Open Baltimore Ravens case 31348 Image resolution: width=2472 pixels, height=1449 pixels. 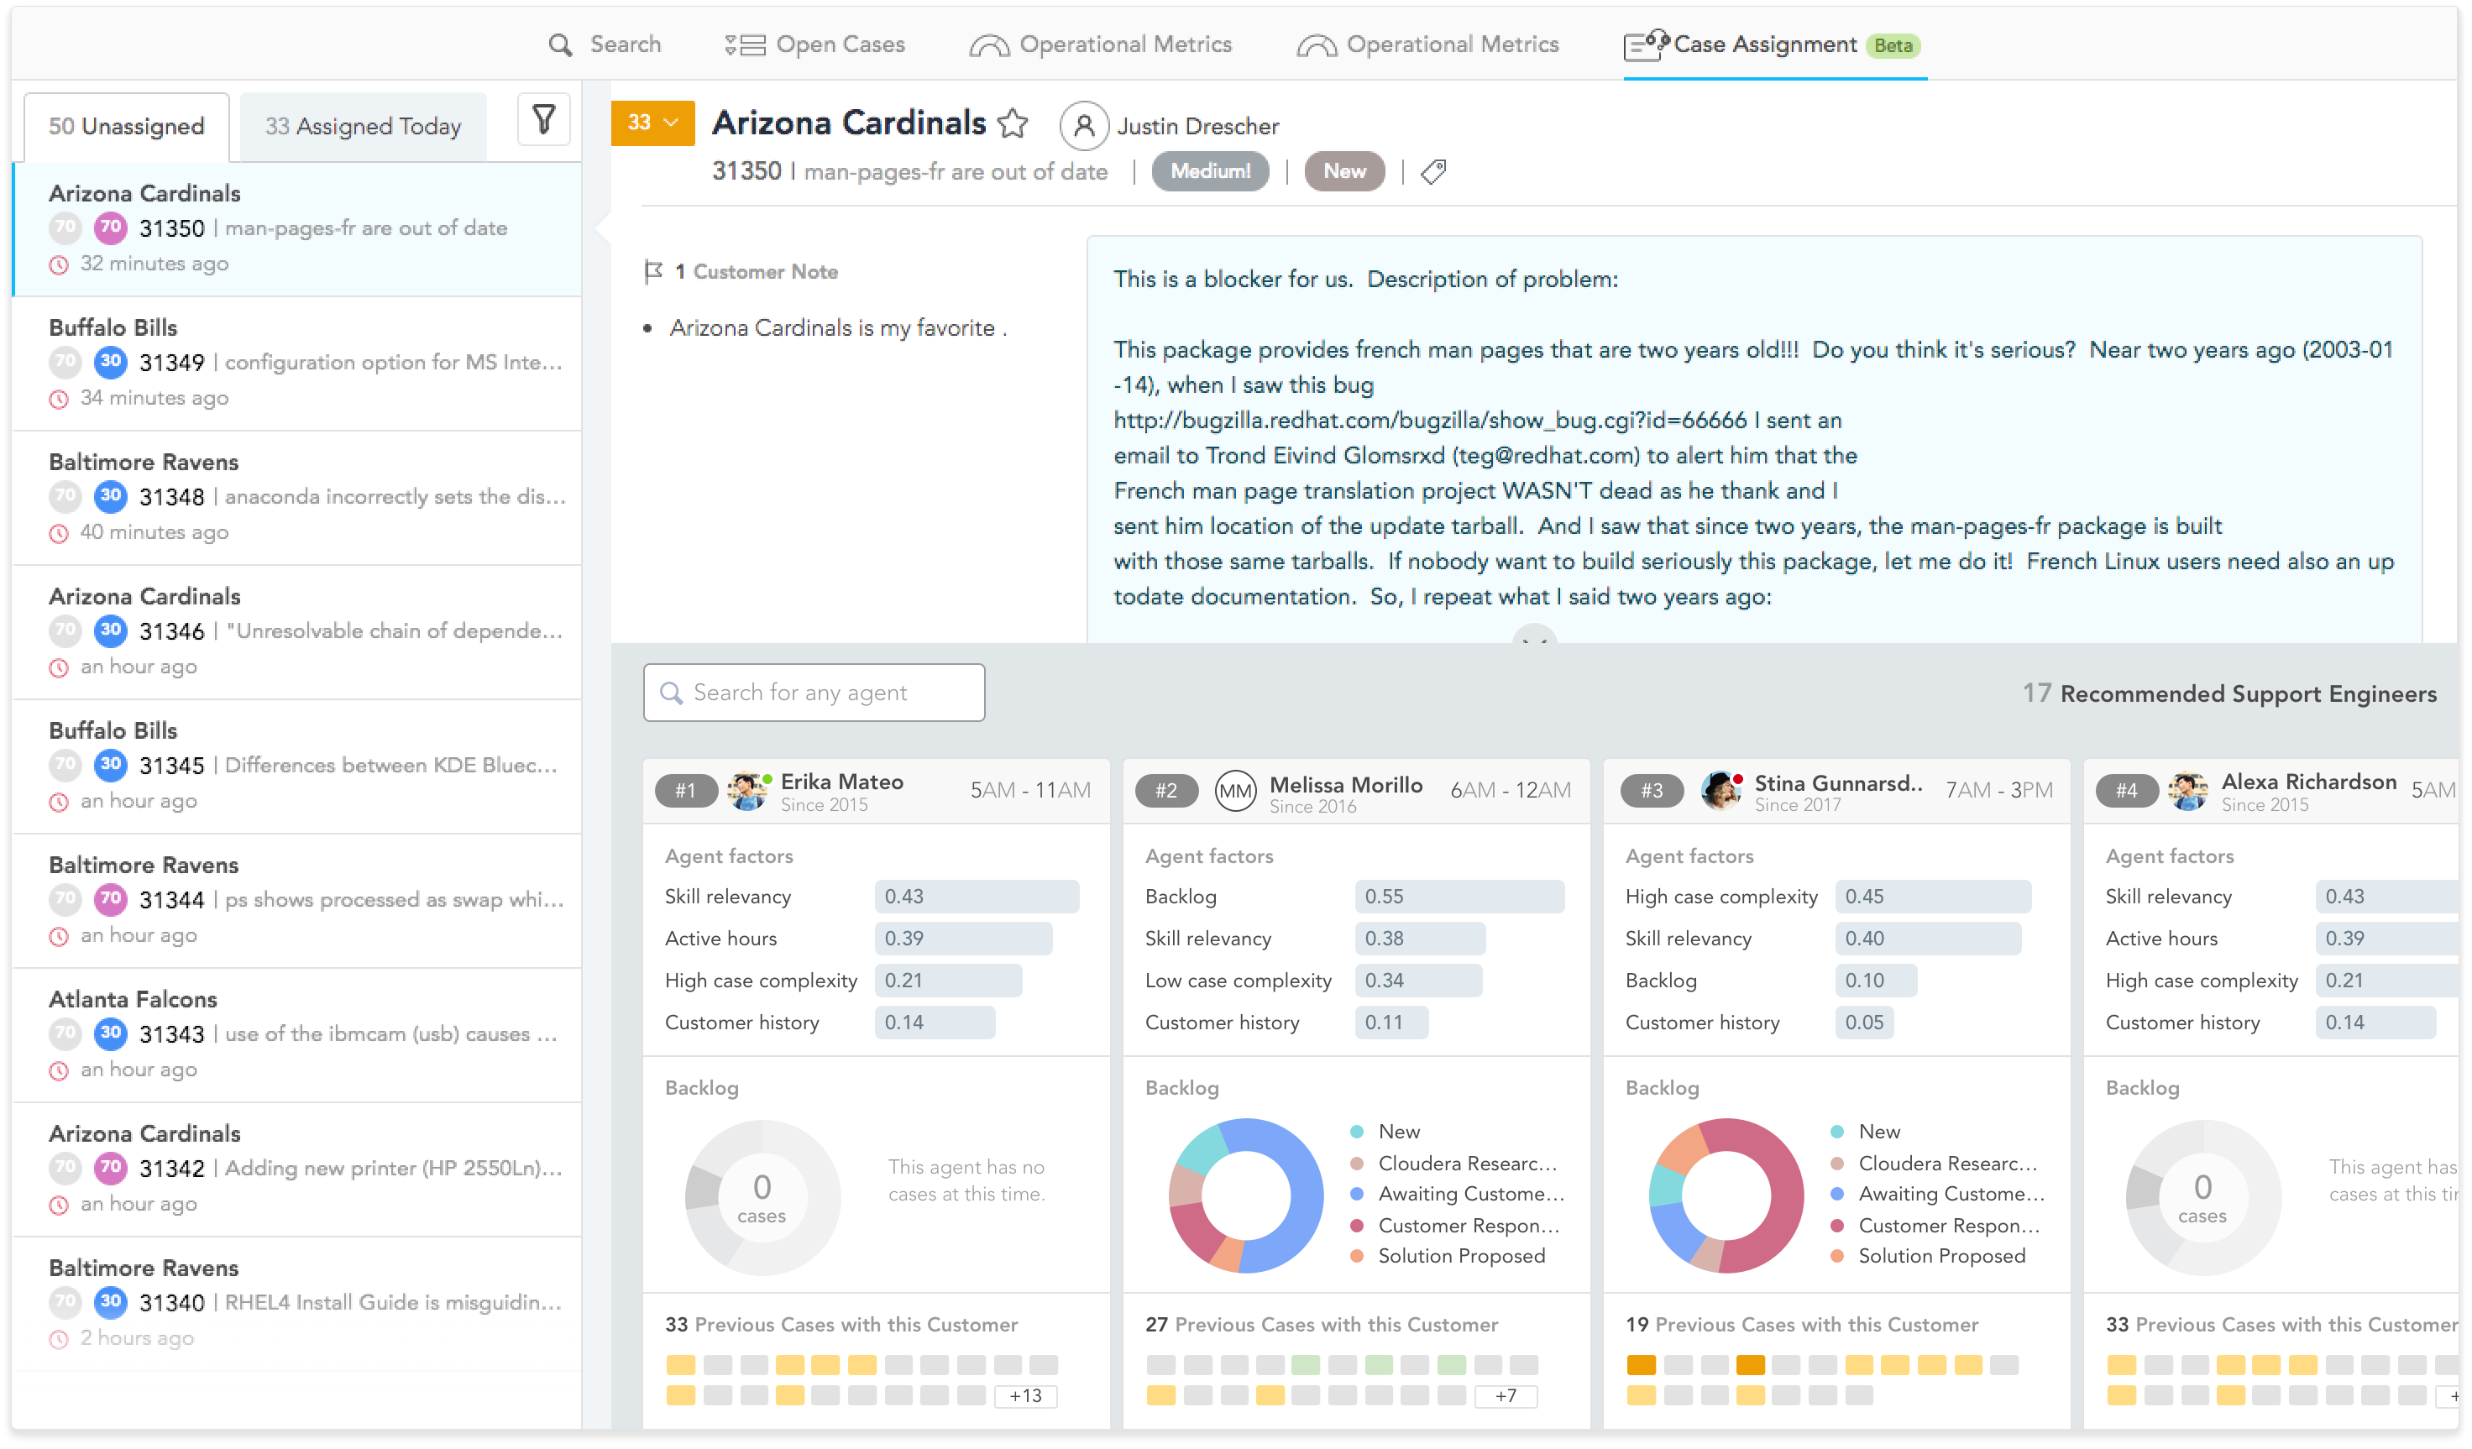pyautogui.click(x=296, y=499)
